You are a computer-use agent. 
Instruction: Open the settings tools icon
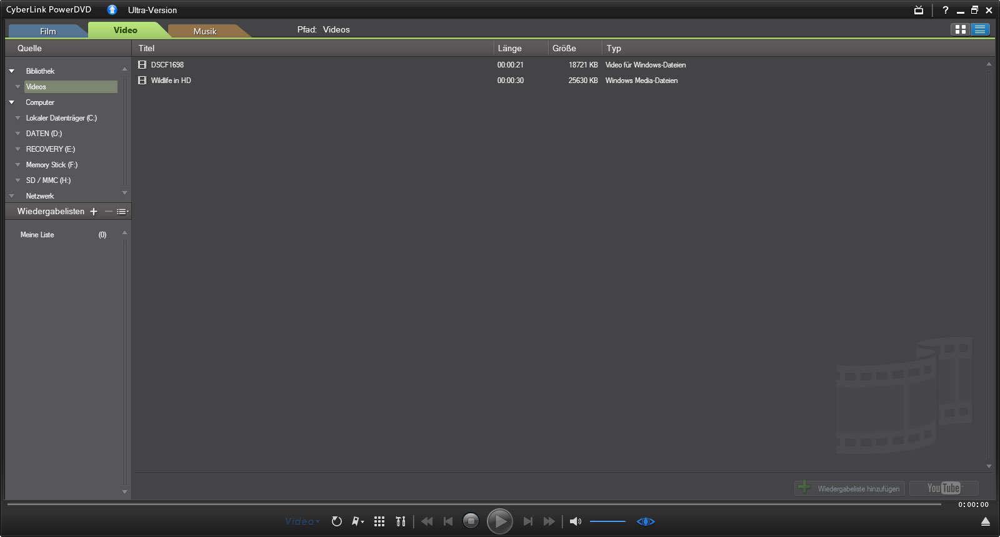point(401,521)
